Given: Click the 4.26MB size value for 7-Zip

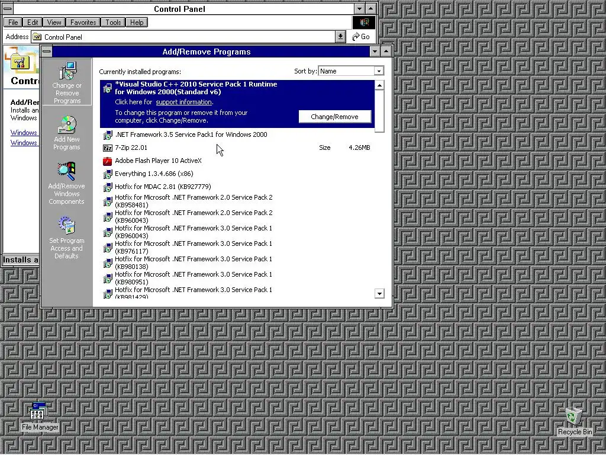Looking at the screenshot, I should [x=359, y=148].
